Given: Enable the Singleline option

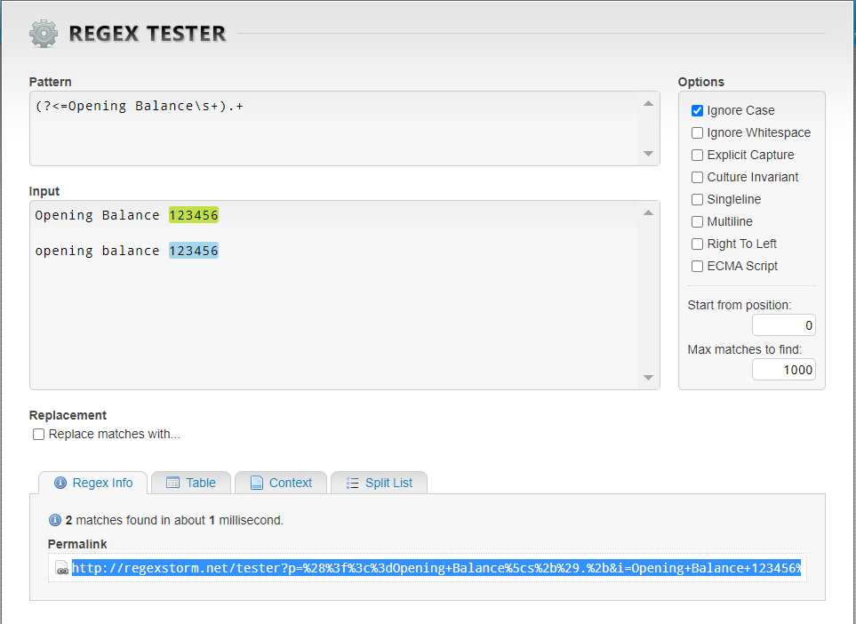Looking at the screenshot, I should (x=697, y=199).
